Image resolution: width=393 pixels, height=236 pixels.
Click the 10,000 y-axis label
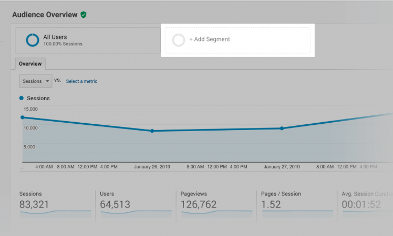tap(30, 128)
